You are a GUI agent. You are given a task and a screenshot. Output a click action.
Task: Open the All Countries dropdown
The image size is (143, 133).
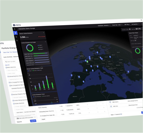[x=135, y=24]
